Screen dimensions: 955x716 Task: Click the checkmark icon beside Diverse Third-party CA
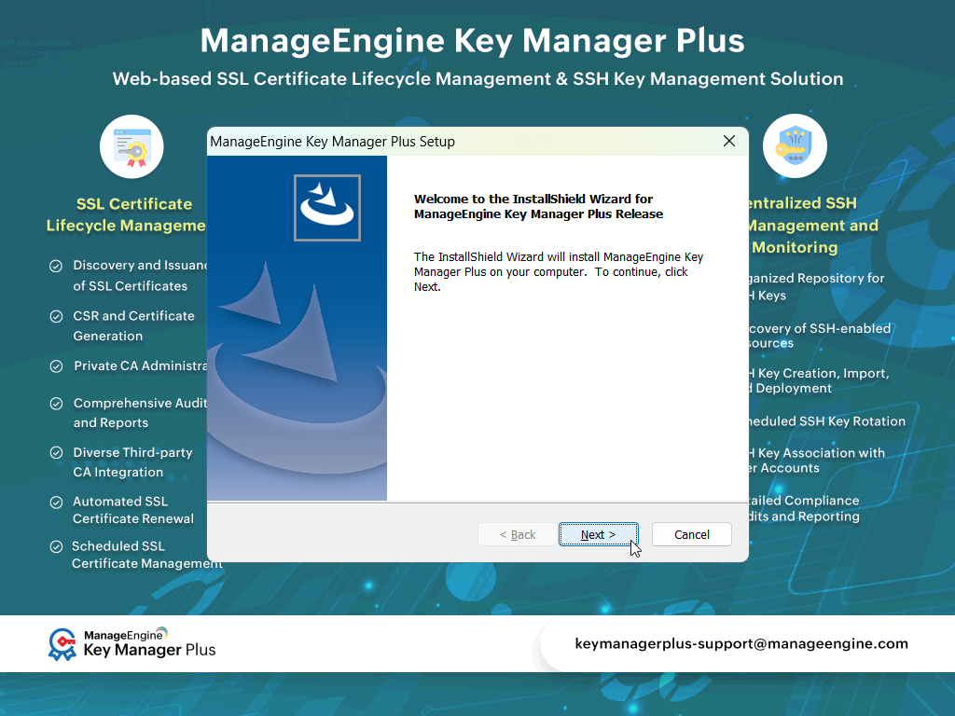tap(56, 453)
